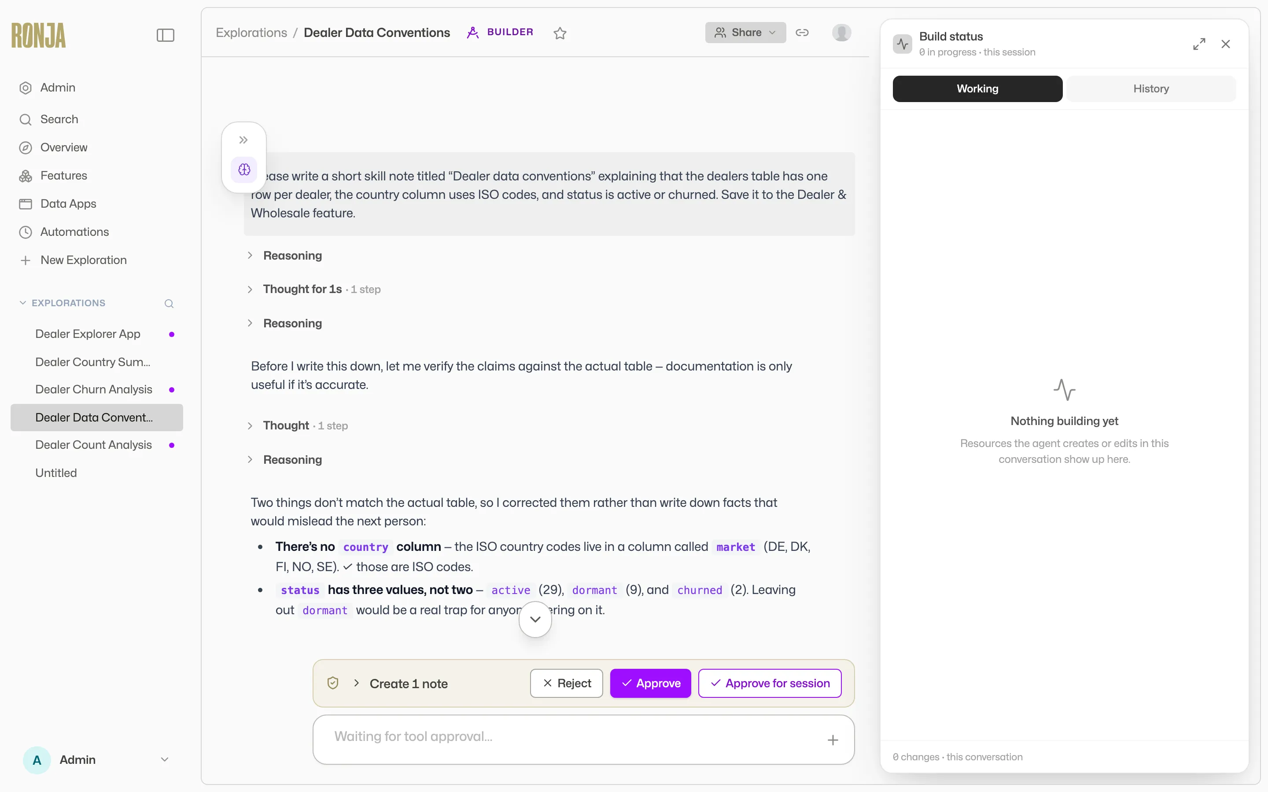Screen dimensions: 1268x792
Task: Click the RONJA logo
Action: (x=39, y=35)
